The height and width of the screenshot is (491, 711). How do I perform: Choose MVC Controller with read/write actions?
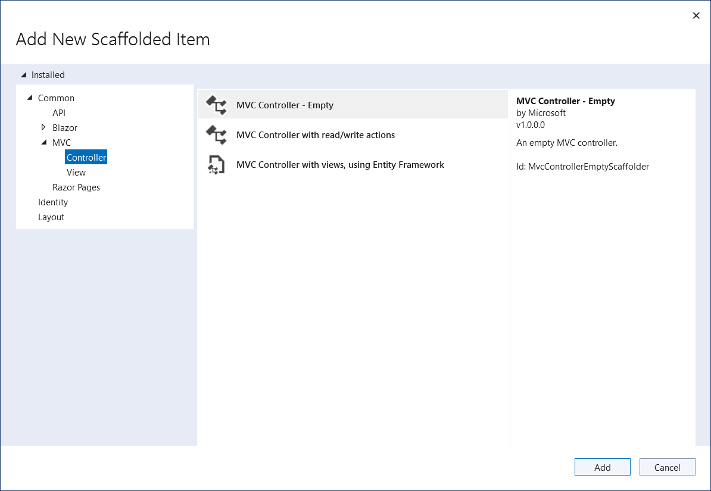click(315, 135)
